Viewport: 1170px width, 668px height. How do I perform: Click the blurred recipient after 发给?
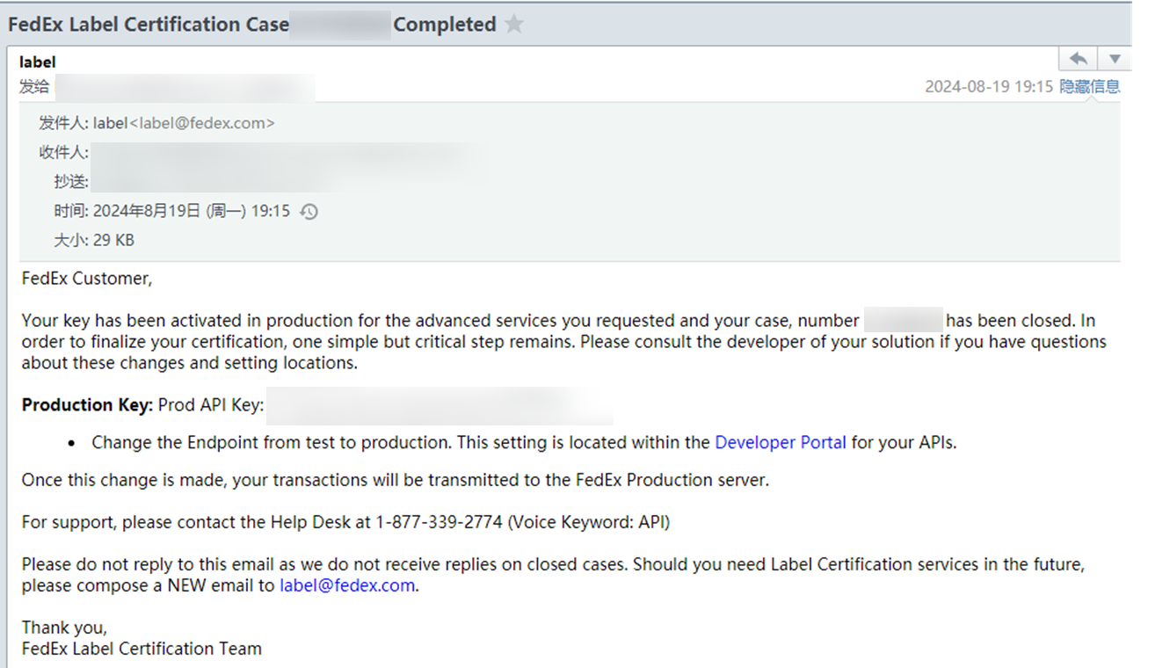tap(185, 87)
